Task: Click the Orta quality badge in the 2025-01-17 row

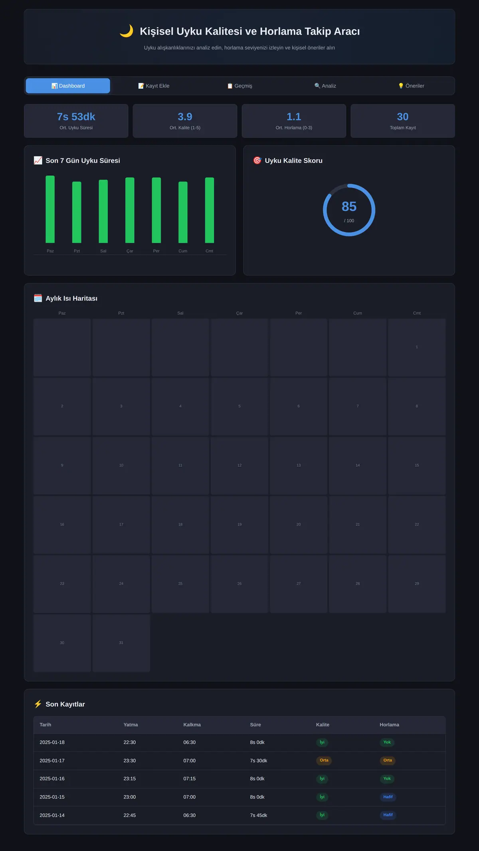Action: click(324, 760)
